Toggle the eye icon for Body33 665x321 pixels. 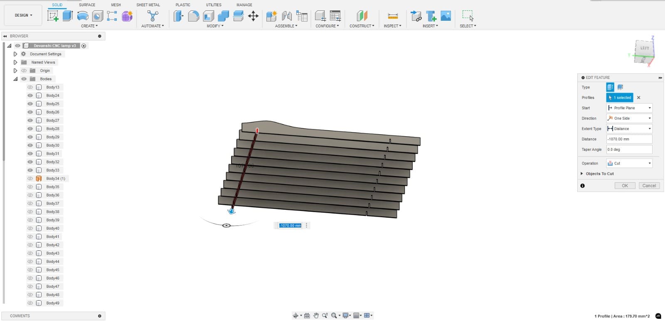(30, 170)
